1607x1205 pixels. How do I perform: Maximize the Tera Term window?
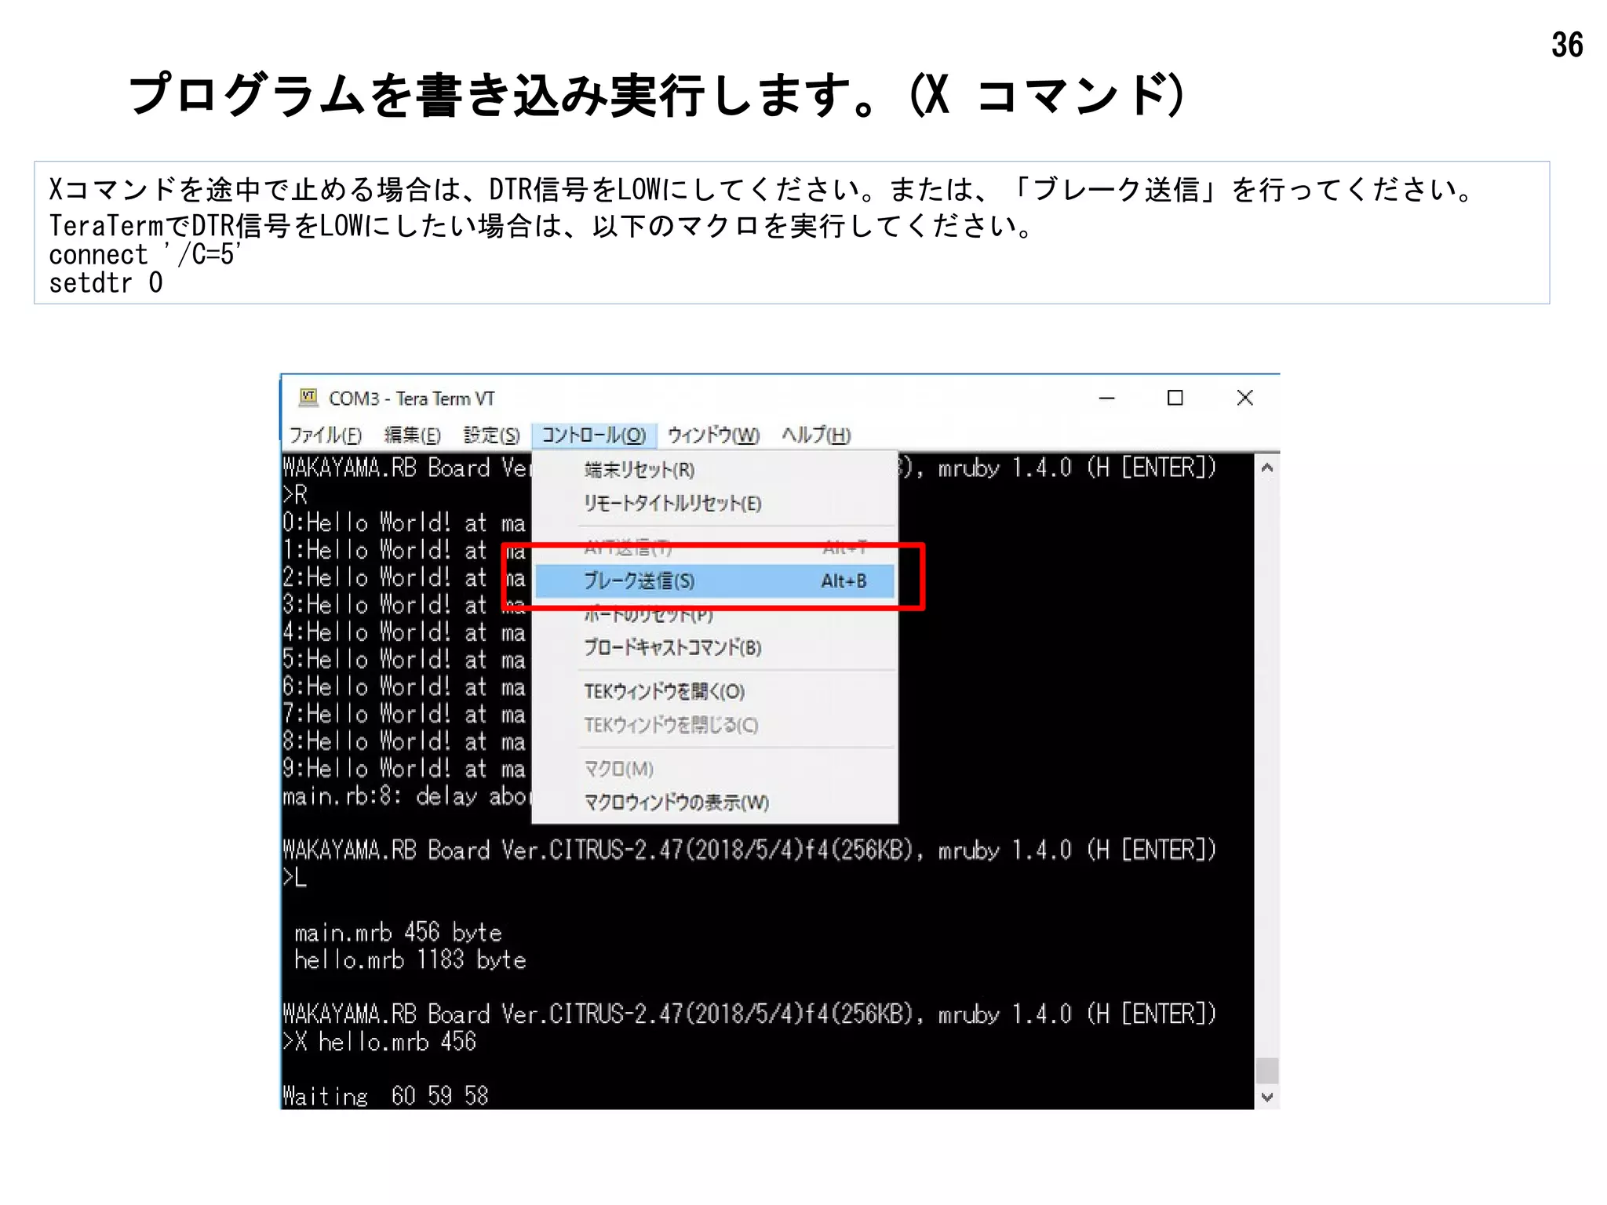pos(1175,398)
